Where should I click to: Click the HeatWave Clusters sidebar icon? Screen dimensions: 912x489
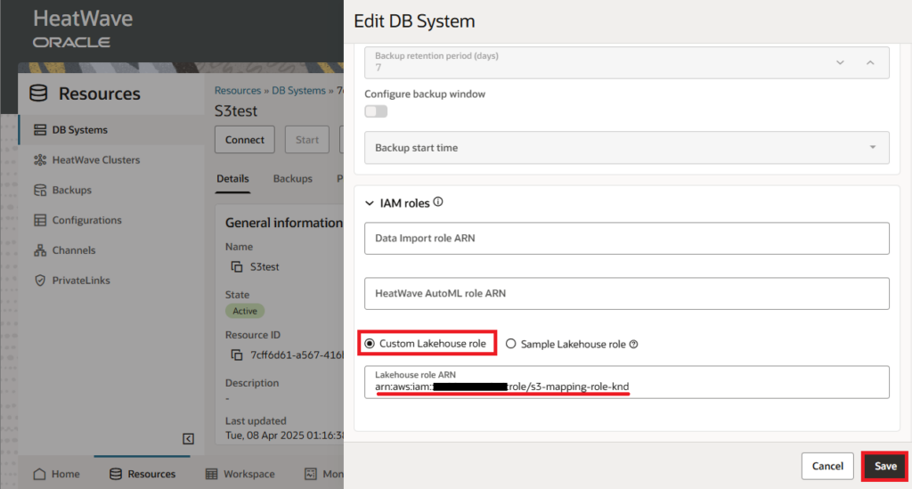point(40,160)
